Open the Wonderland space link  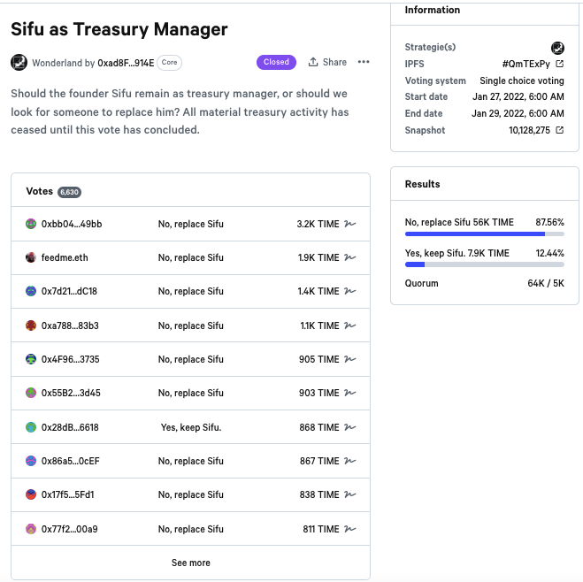[x=58, y=63]
